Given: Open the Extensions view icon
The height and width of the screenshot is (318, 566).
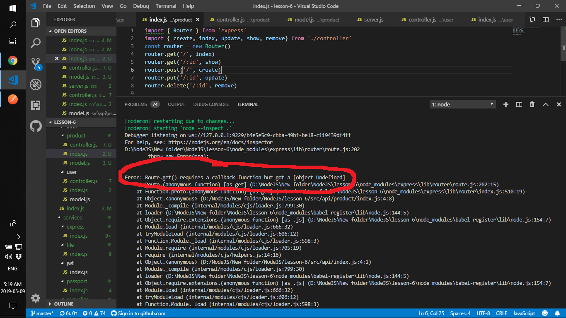Looking at the screenshot, I should pyautogui.click(x=36, y=105).
